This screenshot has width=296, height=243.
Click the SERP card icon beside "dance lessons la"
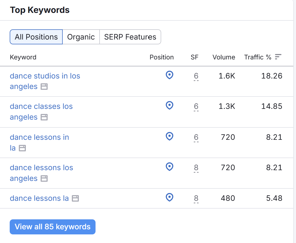[x=75, y=198]
